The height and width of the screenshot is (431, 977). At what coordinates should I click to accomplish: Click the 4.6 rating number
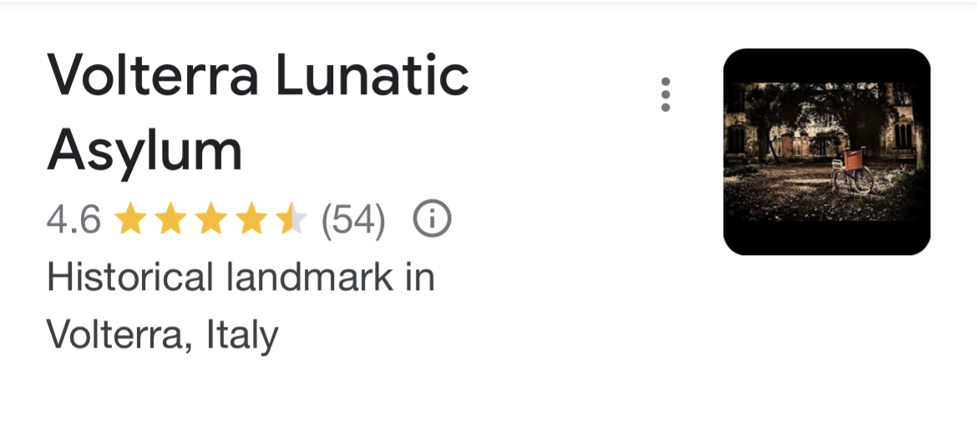tap(73, 219)
